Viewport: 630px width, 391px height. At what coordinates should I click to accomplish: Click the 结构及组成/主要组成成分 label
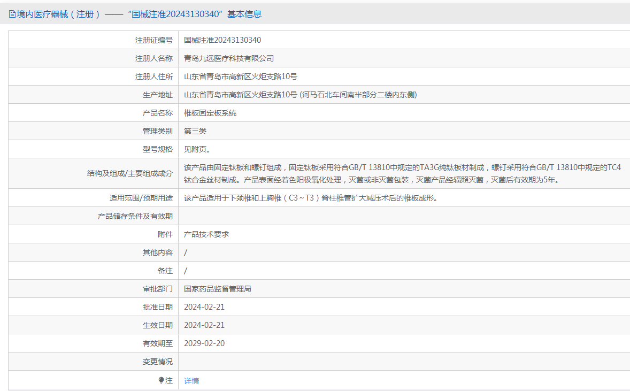point(130,173)
